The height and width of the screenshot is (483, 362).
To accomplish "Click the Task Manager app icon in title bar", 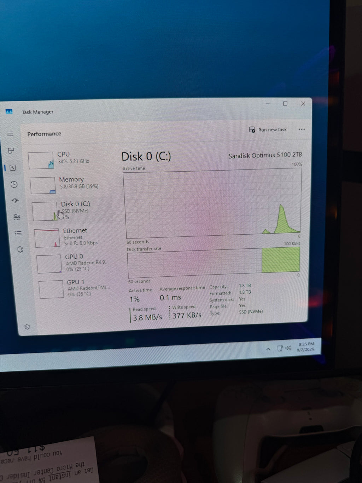I will (x=9, y=112).
